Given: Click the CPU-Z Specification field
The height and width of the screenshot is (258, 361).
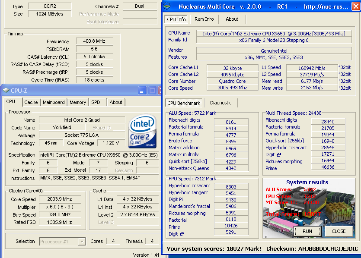Looking at the screenshot, I should [99, 155].
